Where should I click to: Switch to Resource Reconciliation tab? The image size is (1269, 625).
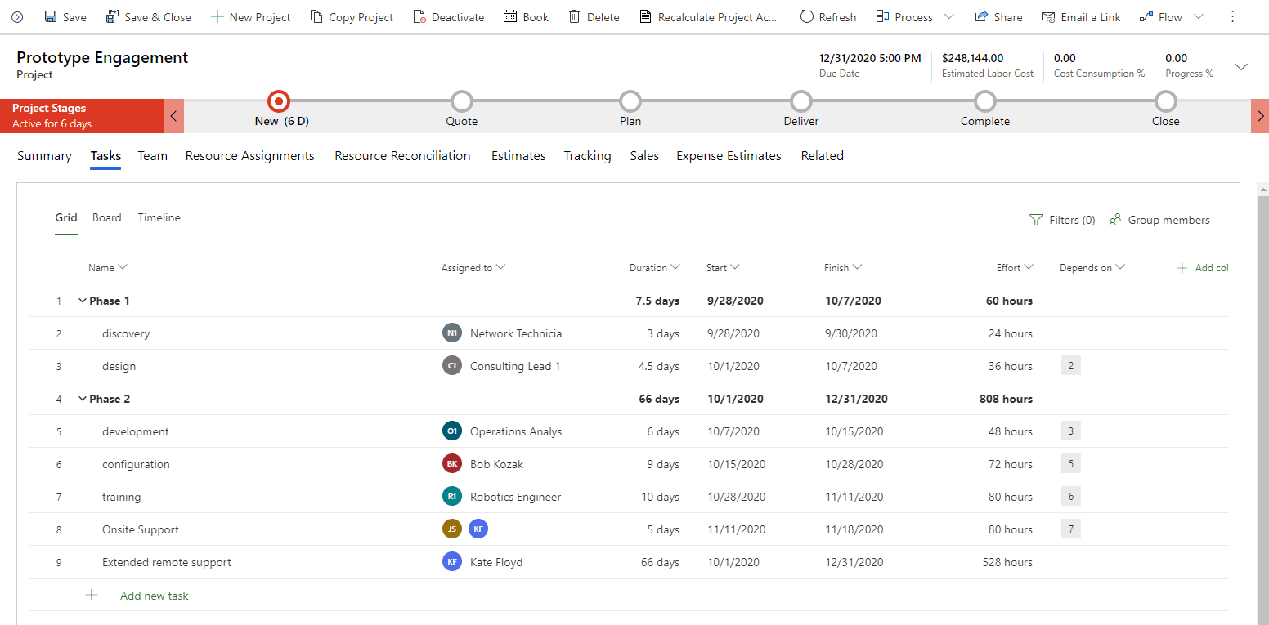(402, 156)
